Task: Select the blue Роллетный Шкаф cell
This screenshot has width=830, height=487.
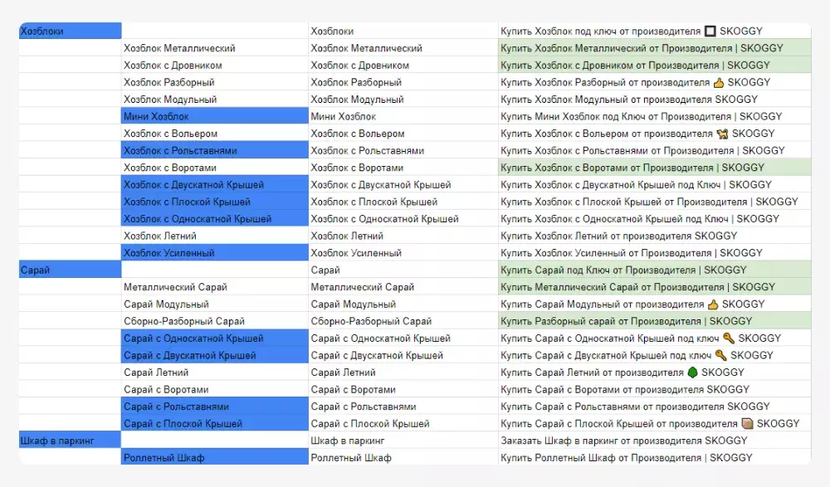Action: click(214, 458)
